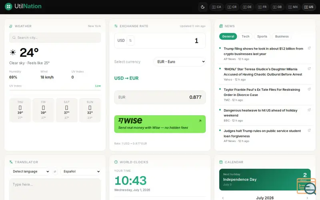Click the Calendar panel icon
Image resolution: width=320 pixels, height=200 pixels.
tap(221, 162)
